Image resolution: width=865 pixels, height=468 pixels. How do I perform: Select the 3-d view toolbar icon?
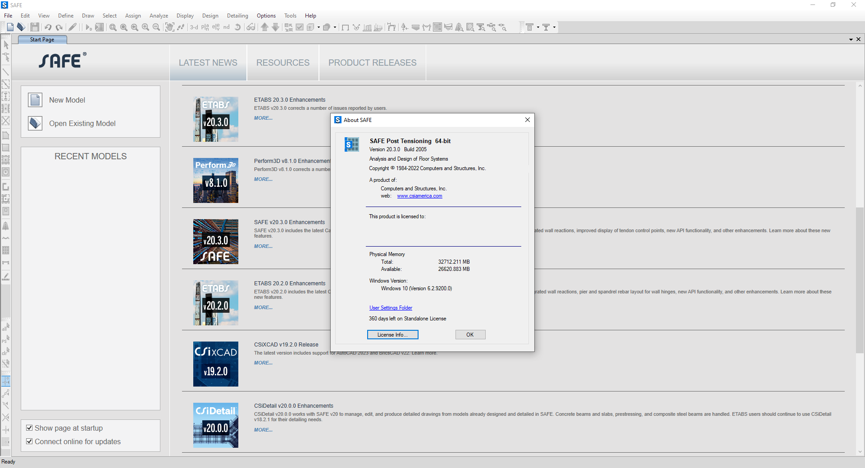coord(194,27)
